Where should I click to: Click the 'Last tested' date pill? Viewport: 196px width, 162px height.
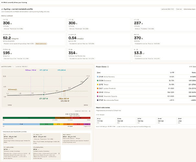(167, 9)
